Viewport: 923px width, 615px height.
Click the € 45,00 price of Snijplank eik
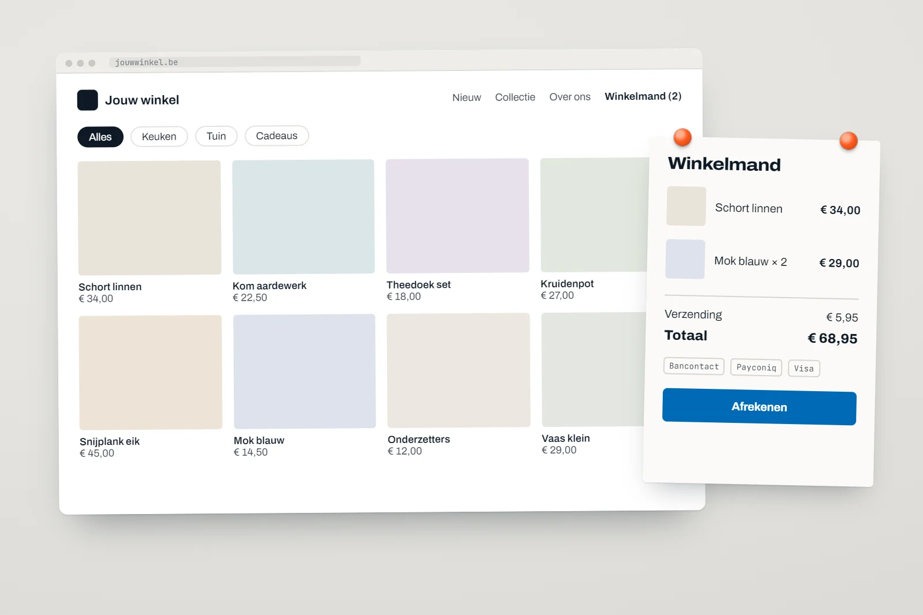pyautogui.click(x=97, y=453)
